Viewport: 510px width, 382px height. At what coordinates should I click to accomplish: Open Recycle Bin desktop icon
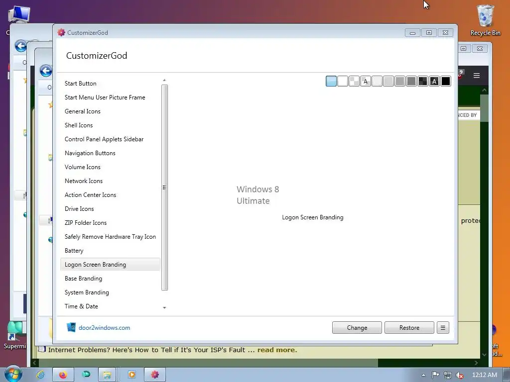(x=485, y=20)
